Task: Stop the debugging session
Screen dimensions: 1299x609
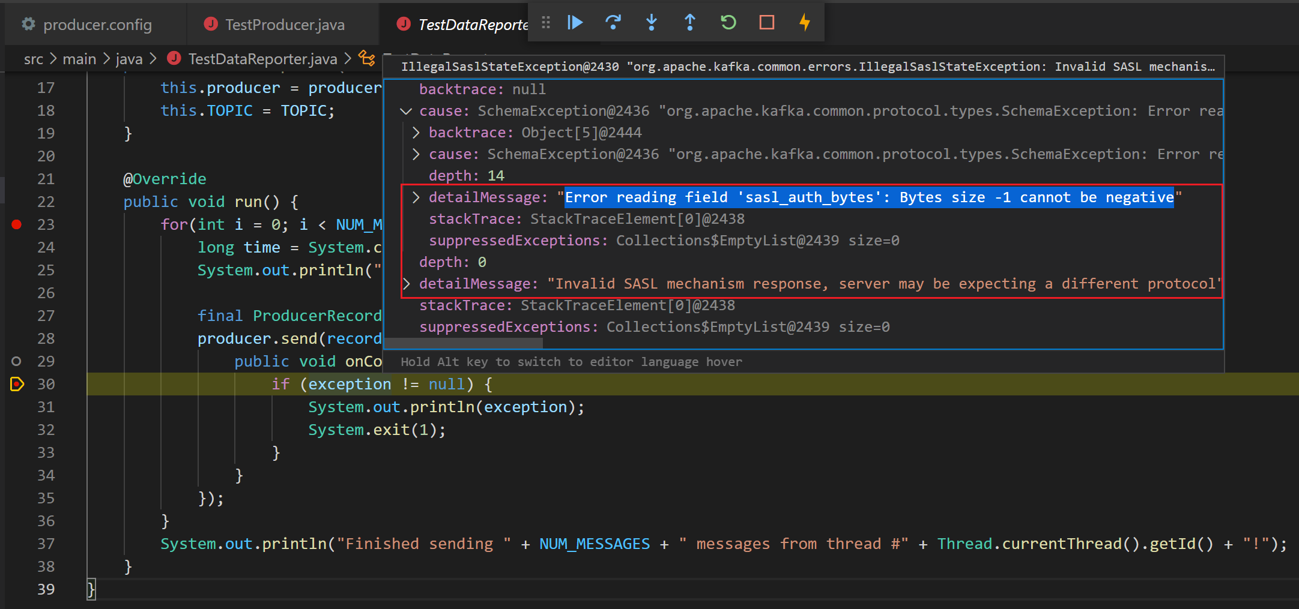Action: tap(766, 23)
